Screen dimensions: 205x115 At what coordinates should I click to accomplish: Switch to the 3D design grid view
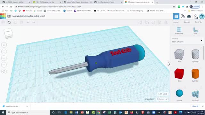[x=176, y=16]
